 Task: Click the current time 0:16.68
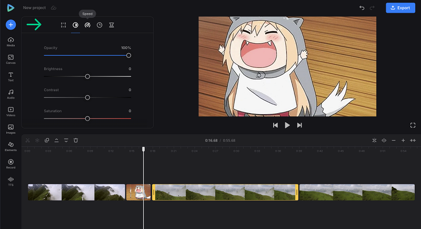pyautogui.click(x=212, y=141)
